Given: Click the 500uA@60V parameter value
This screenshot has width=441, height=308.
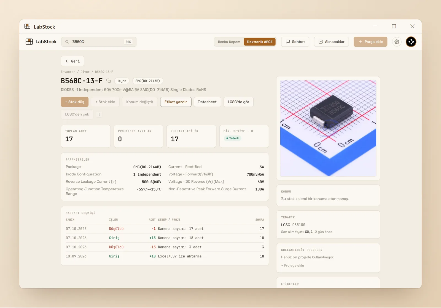Looking at the screenshot, I should (x=151, y=182).
